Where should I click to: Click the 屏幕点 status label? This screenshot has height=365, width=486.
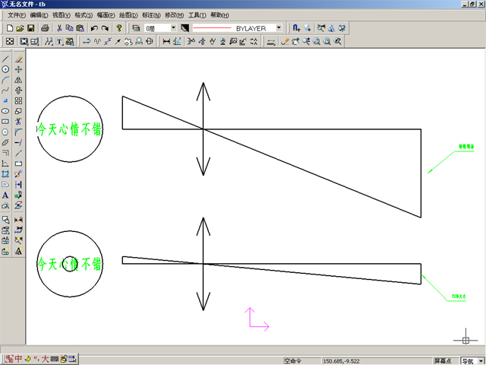pyautogui.click(x=443, y=361)
